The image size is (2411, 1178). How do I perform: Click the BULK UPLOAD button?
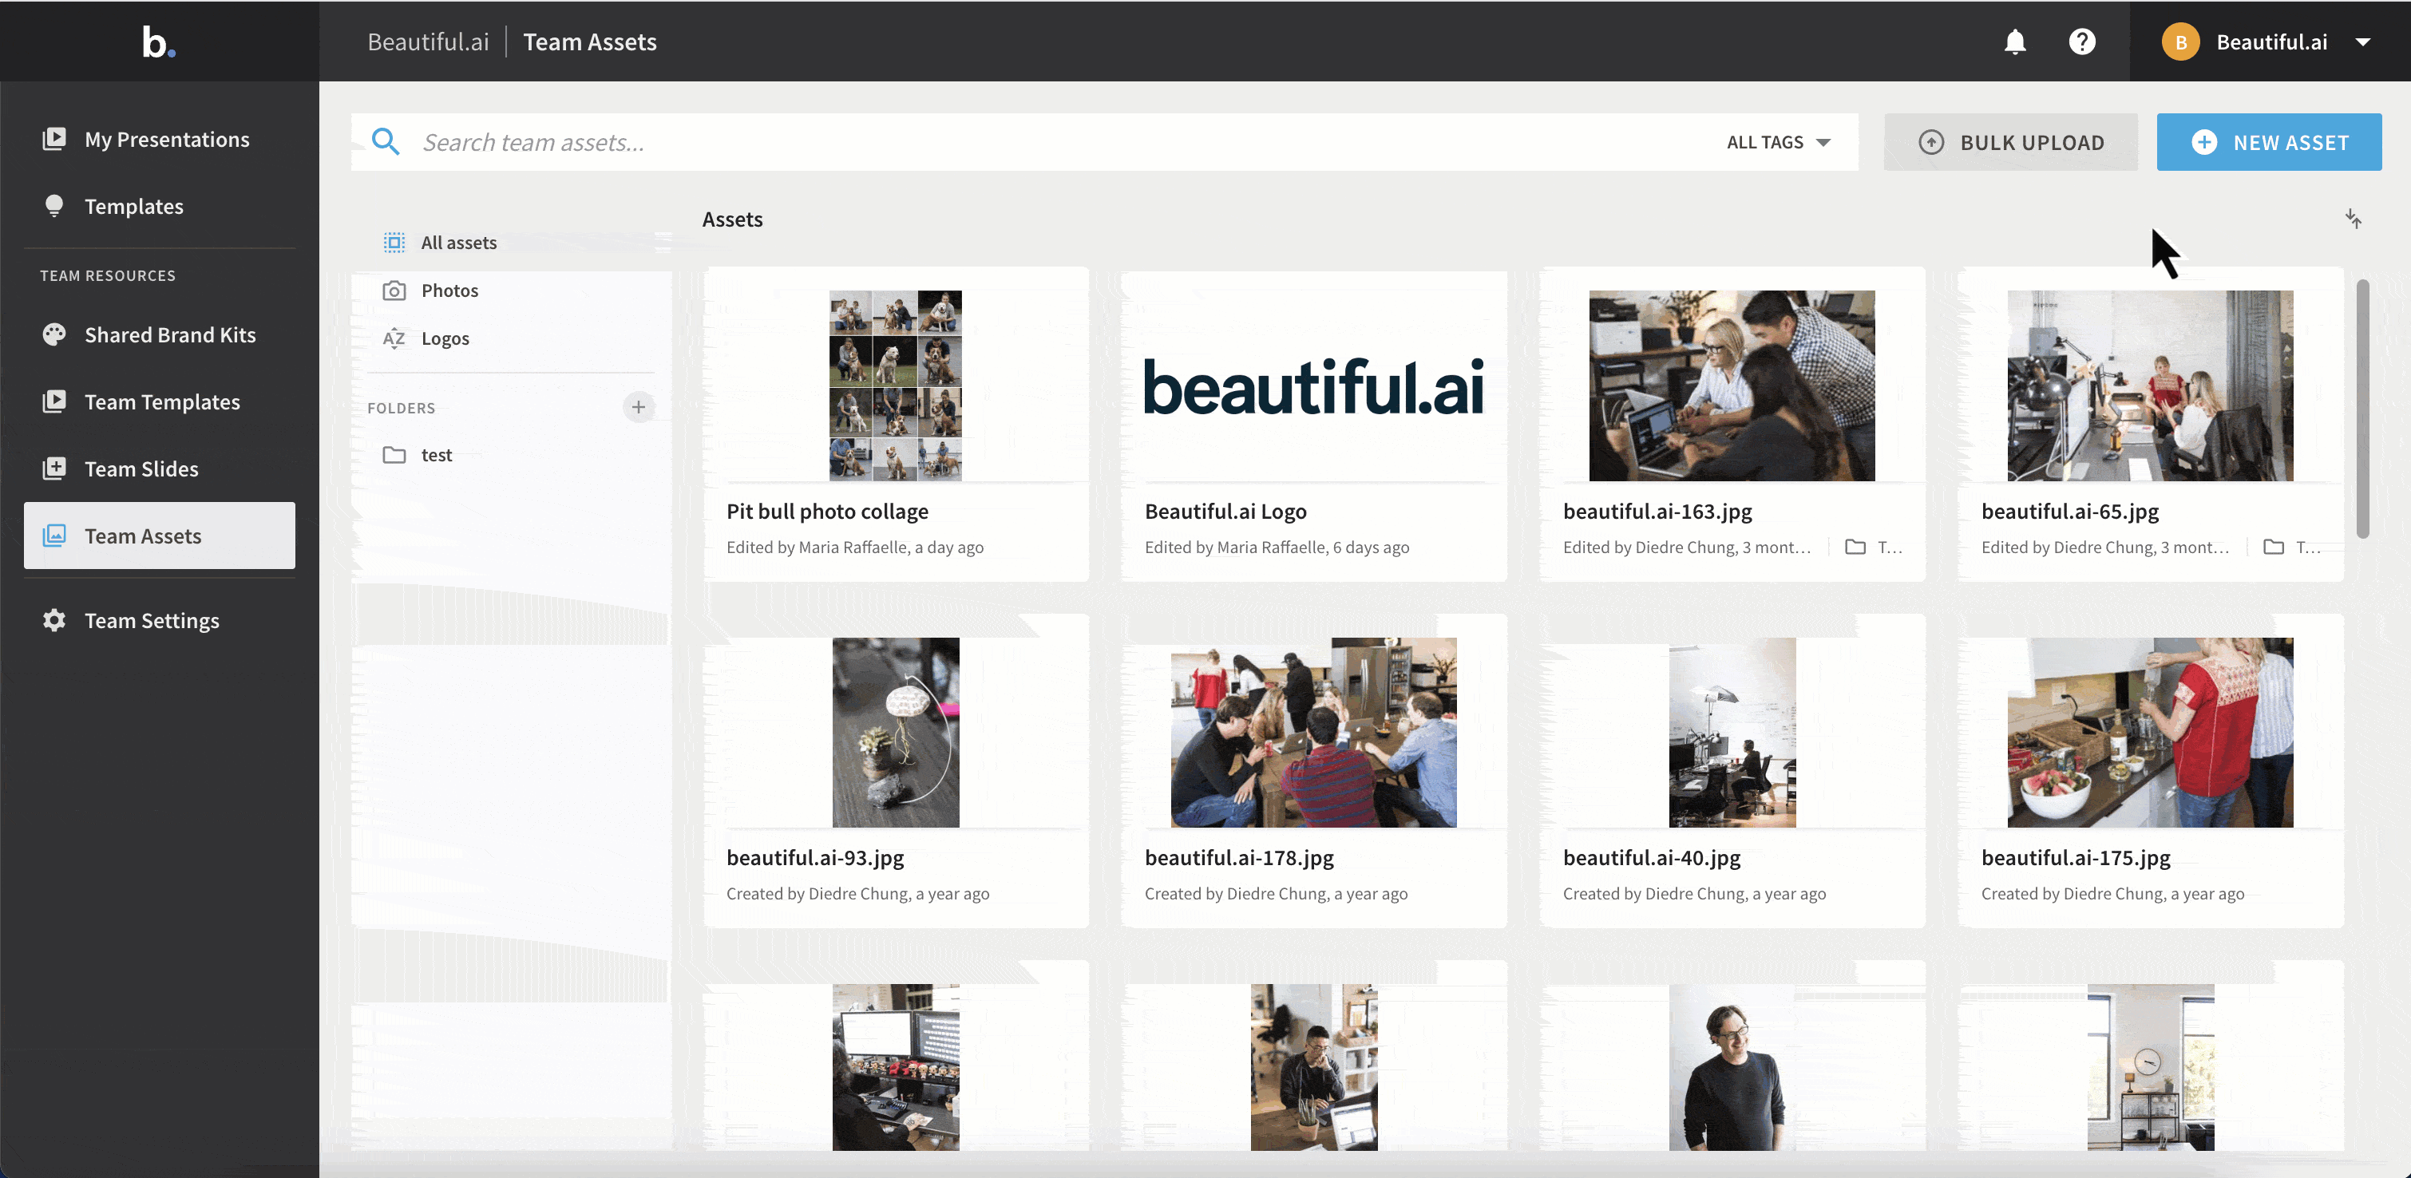click(2010, 142)
